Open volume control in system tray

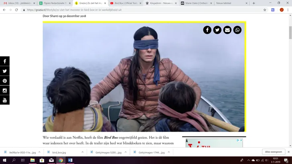267,160
